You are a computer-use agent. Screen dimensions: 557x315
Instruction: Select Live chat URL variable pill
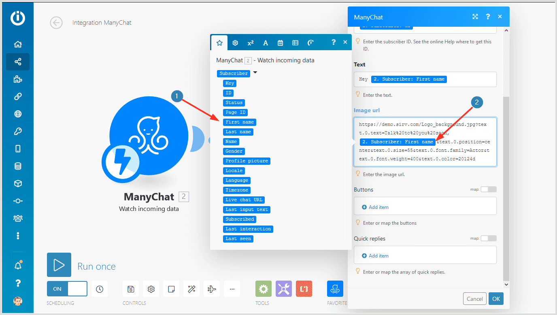coord(244,200)
